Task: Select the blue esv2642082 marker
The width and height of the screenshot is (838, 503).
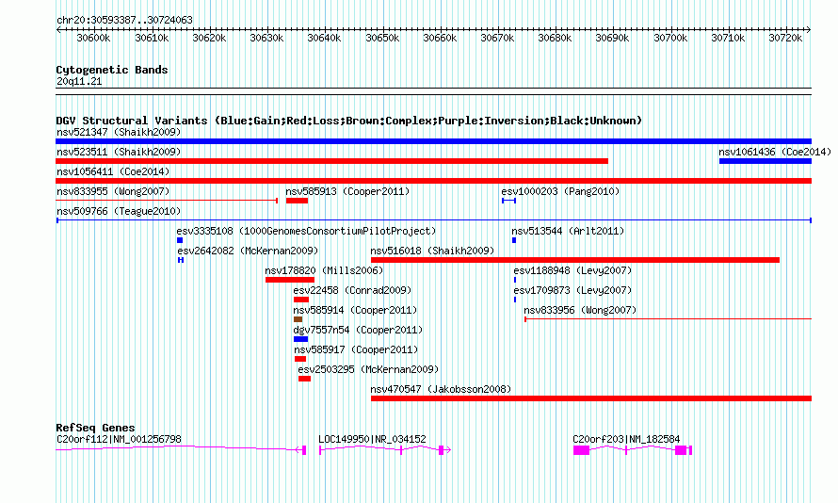Action: click(181, 260)
